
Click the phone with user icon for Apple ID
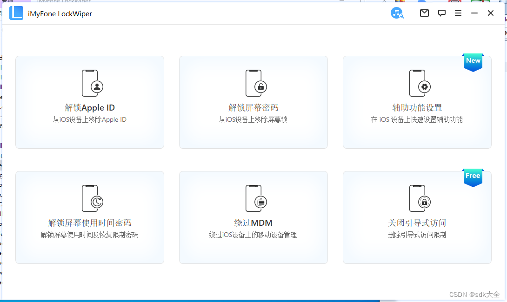coord(93,83)
